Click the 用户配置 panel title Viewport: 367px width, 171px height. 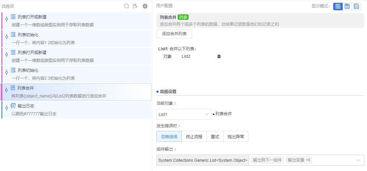coord(164,6)
